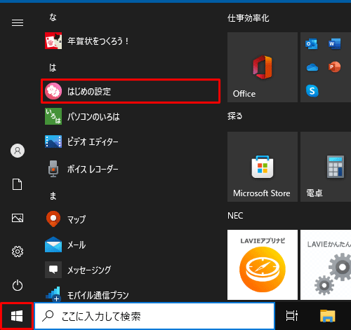Viewport: 351px width, 330px height.
Task: Open the Office tile
Action: click(x=263, y=67)
